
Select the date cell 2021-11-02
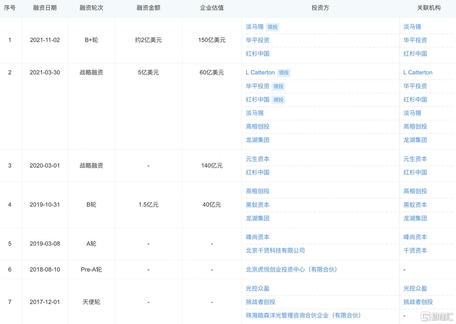pos(45,40)
